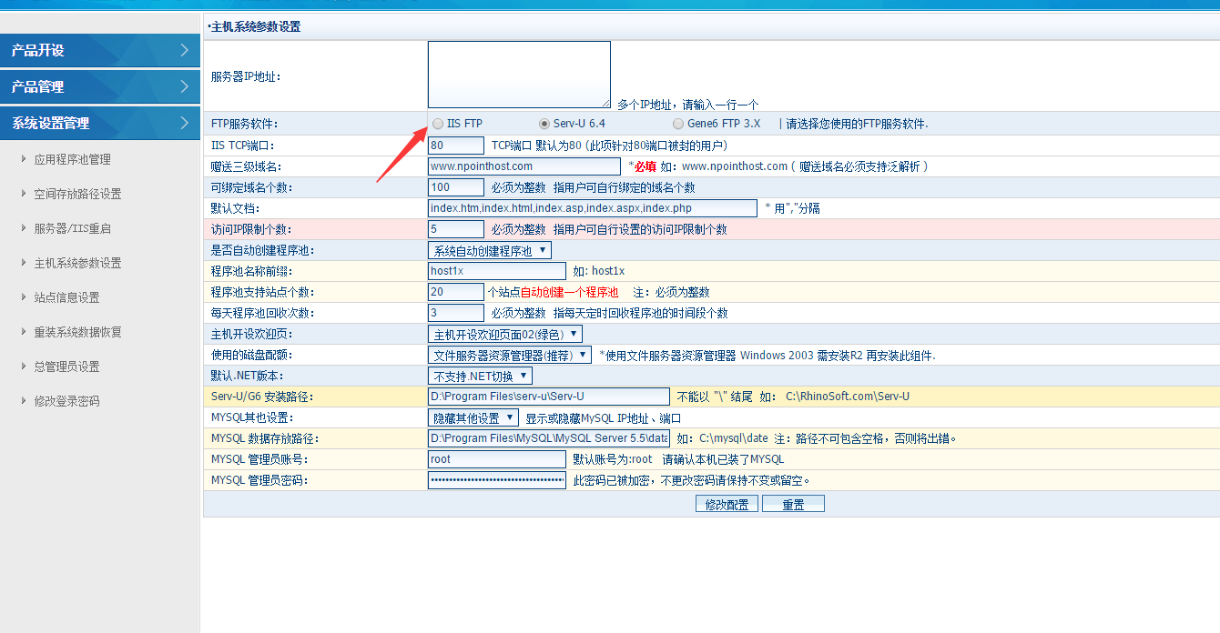
Task: Open 重装系统数据恢复 menu item
Action: coord(77,332)
